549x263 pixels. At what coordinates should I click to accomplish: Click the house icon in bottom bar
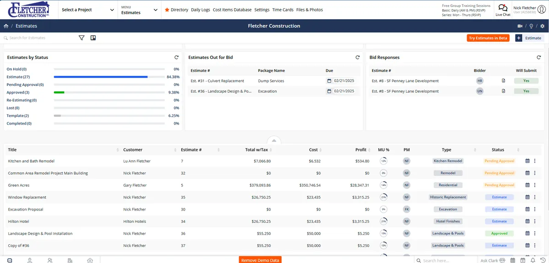click(x=90, y=260)
